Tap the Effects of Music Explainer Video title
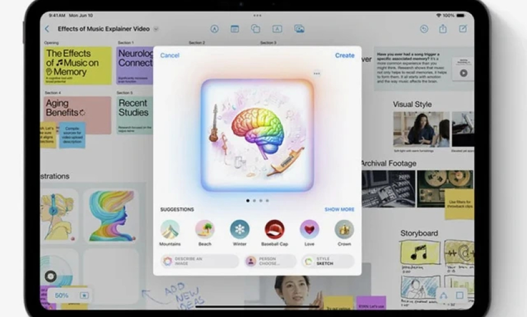Screen dimensions: 527x317 pos(104,29)
